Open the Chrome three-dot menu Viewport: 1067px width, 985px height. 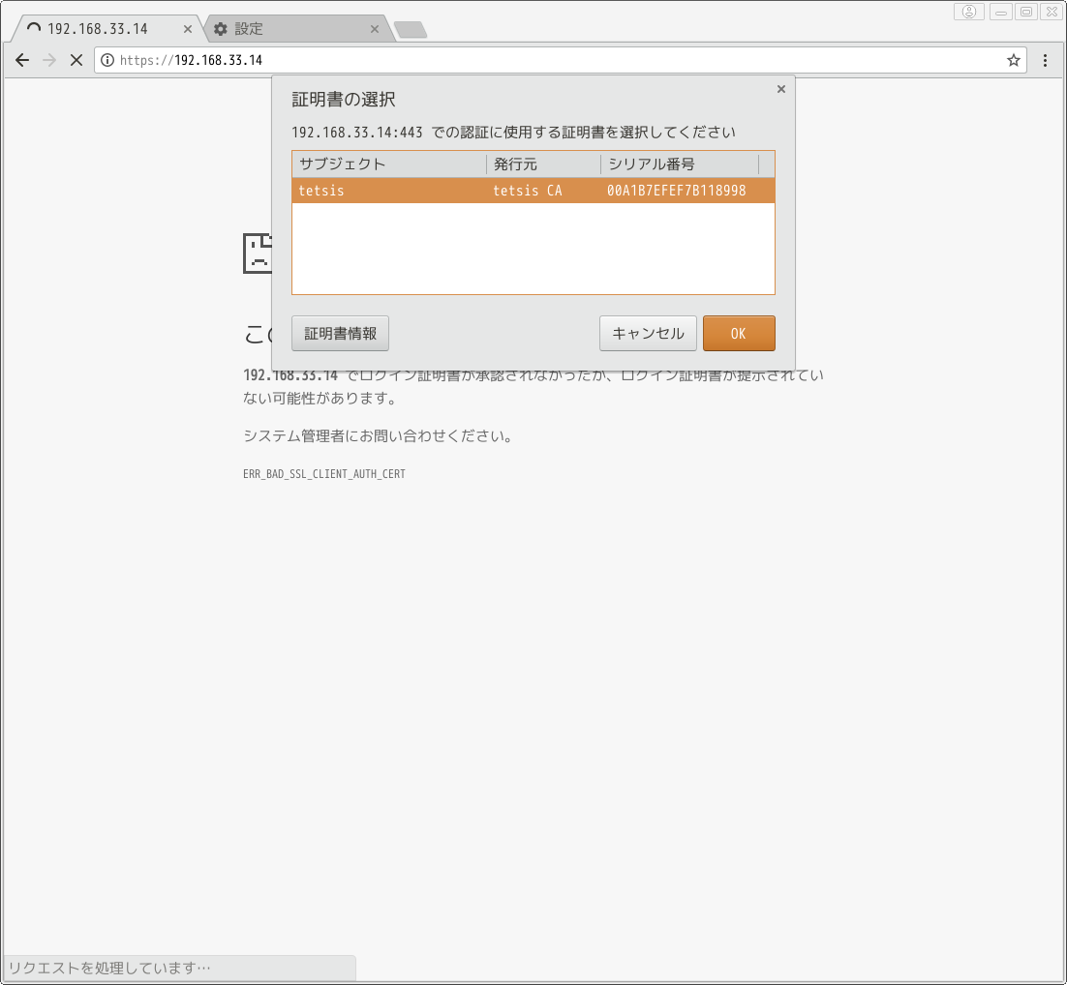(1046, 60)
